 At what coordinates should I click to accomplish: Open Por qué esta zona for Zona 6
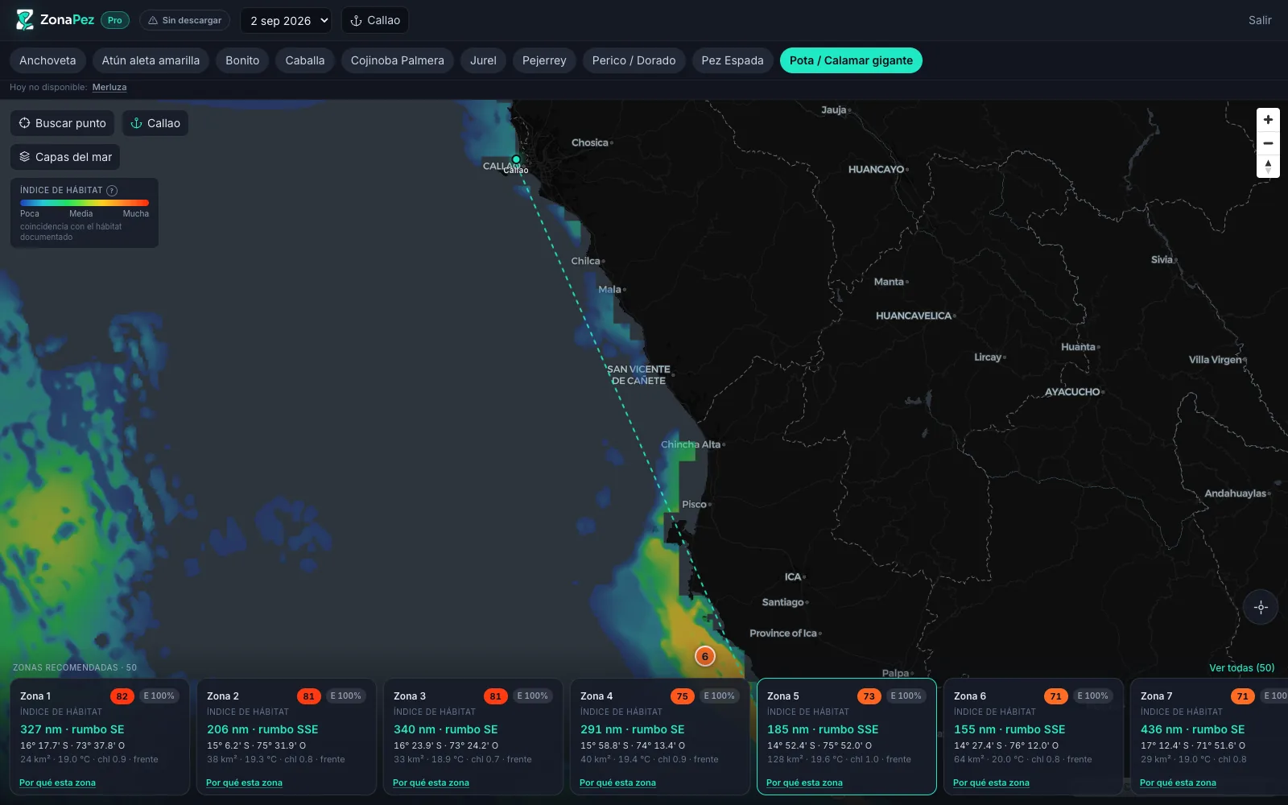991,782
